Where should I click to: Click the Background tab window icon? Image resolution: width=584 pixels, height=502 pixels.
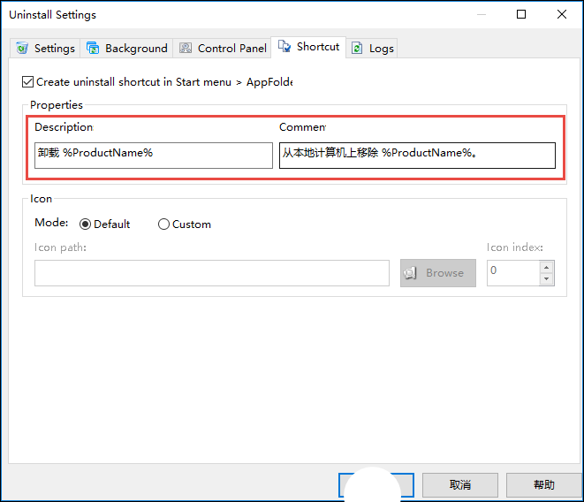tap(93, 48)
